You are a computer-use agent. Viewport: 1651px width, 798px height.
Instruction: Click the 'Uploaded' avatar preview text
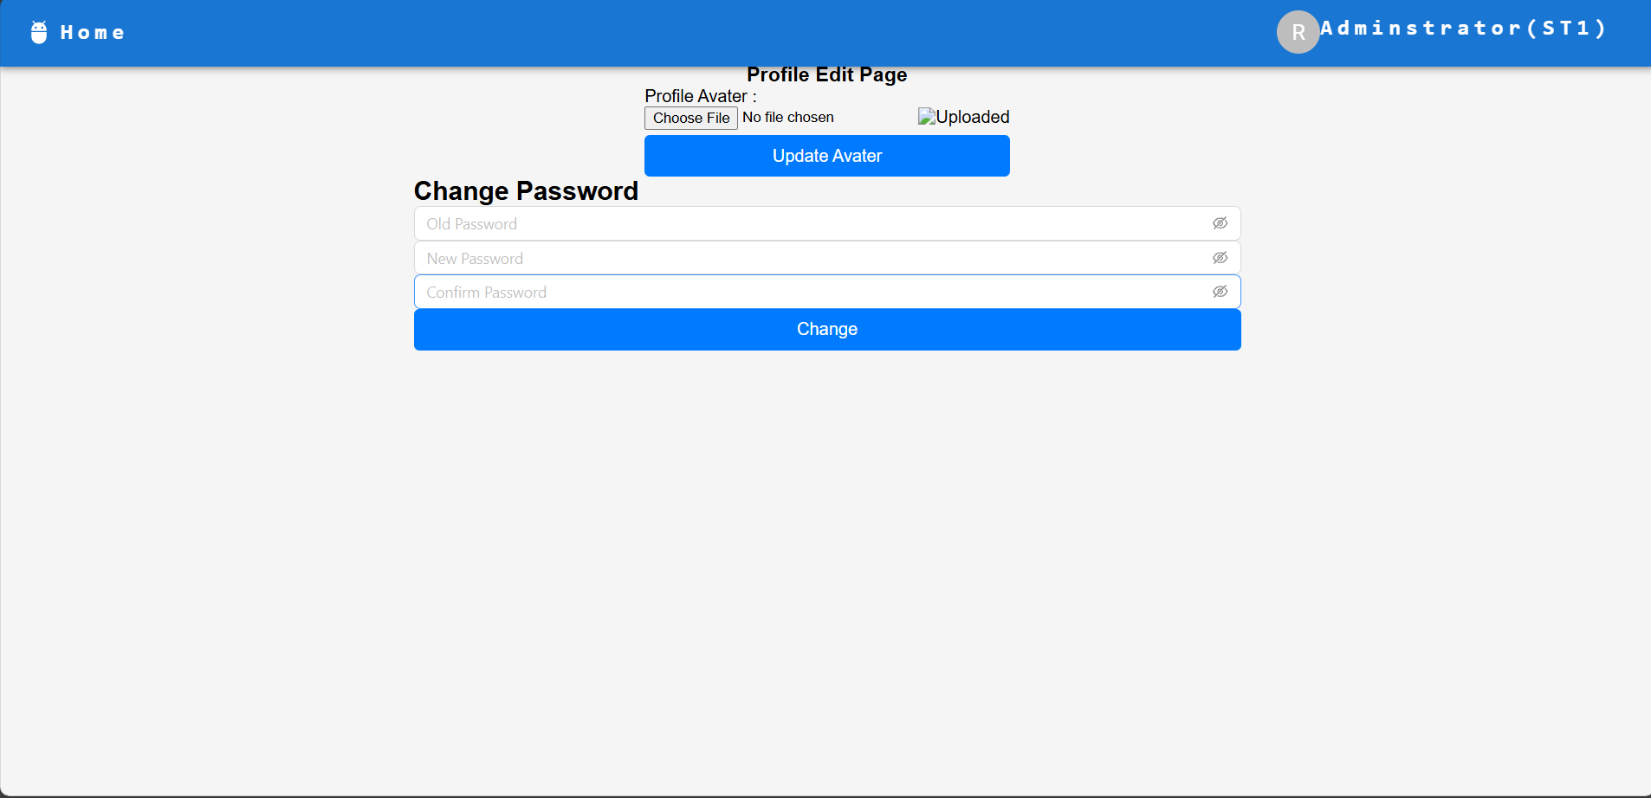[x=973, y=117]
